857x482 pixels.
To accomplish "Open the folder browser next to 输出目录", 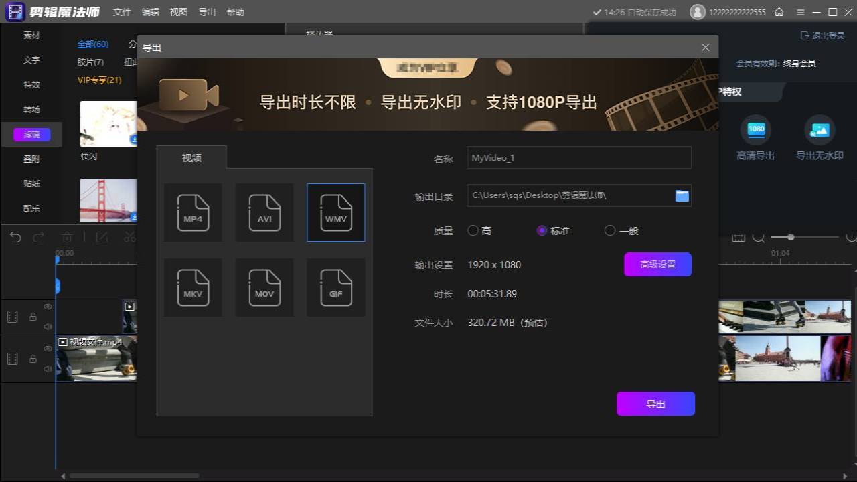I will pyautogui.click(x=682, y=195).
